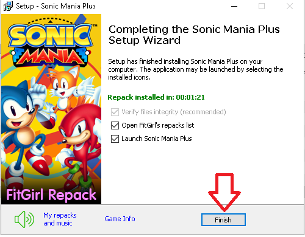
Task: Uncheck Launch Sonic Mania Plus
Action: (x=115, y=139)
